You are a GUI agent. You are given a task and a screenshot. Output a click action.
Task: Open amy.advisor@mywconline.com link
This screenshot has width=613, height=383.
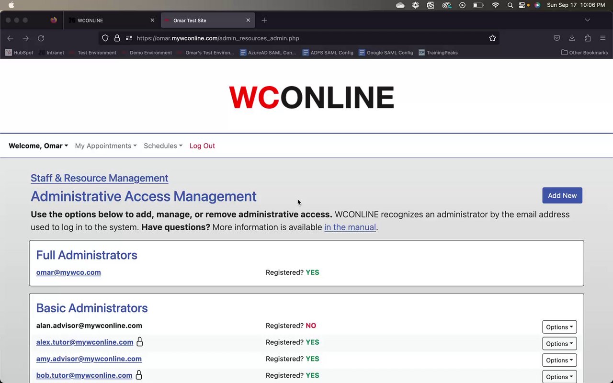pos(89,359)
